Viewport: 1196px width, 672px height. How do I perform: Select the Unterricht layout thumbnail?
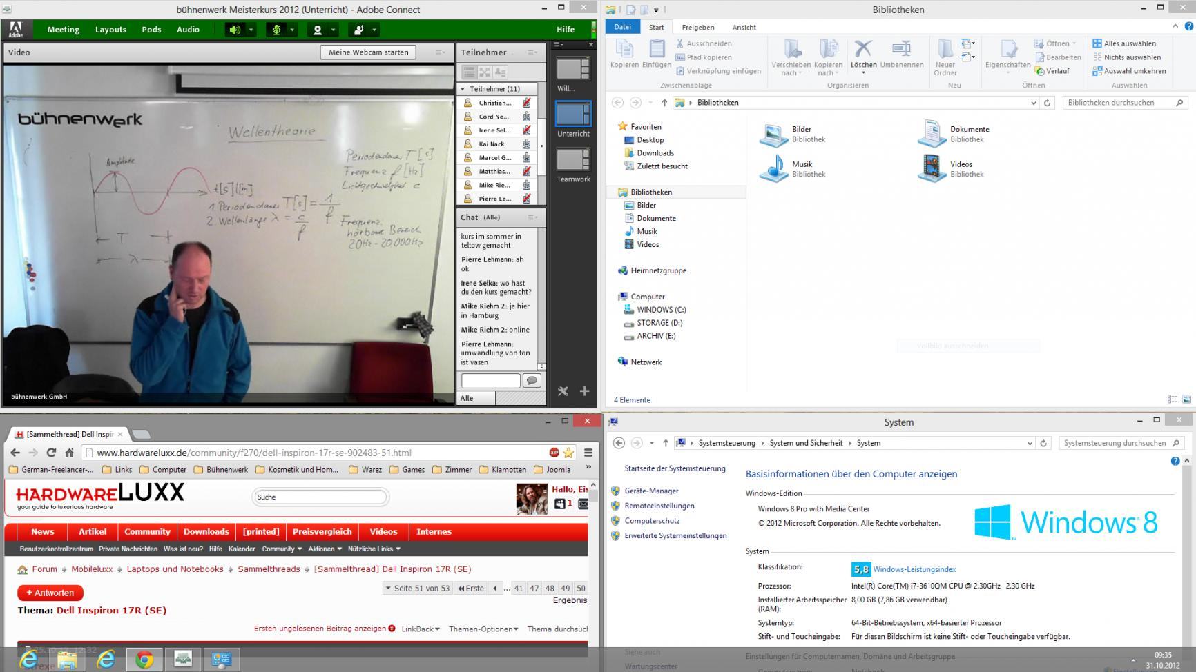tap(572, 115)
